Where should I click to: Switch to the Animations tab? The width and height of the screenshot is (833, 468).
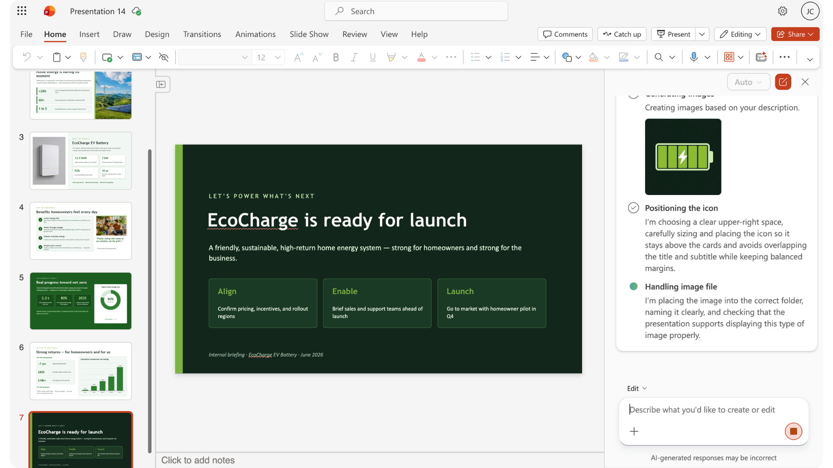[255, 34]
